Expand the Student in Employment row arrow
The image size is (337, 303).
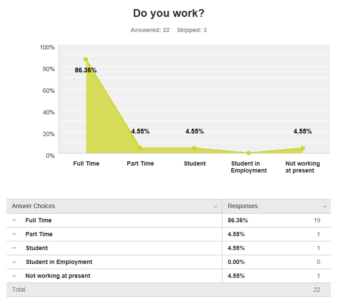(14, 262)
